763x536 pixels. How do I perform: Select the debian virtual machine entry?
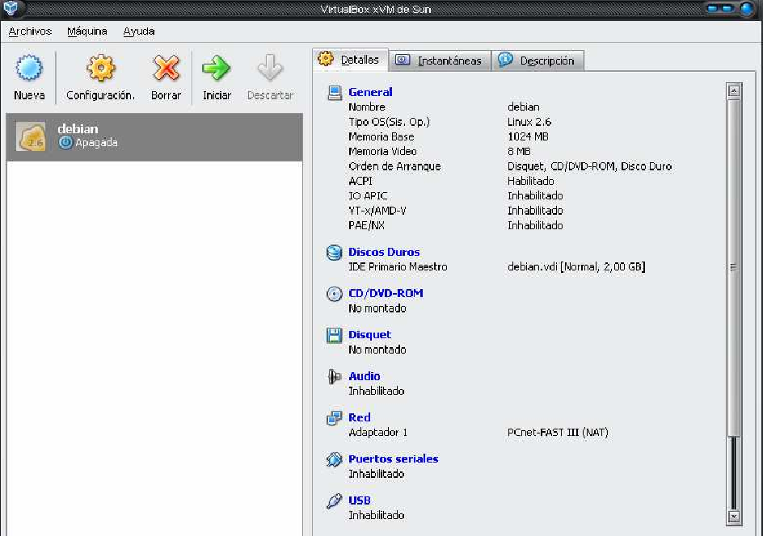tap(154, 137)
